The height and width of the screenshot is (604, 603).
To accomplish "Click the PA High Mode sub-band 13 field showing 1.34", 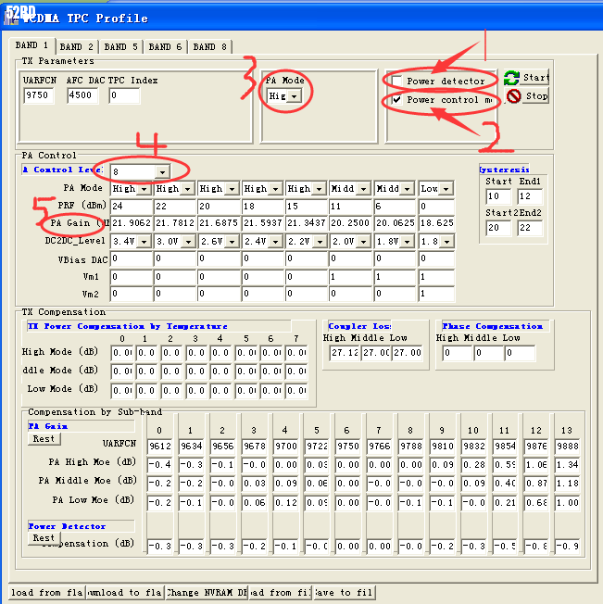I will pos(567,465).
